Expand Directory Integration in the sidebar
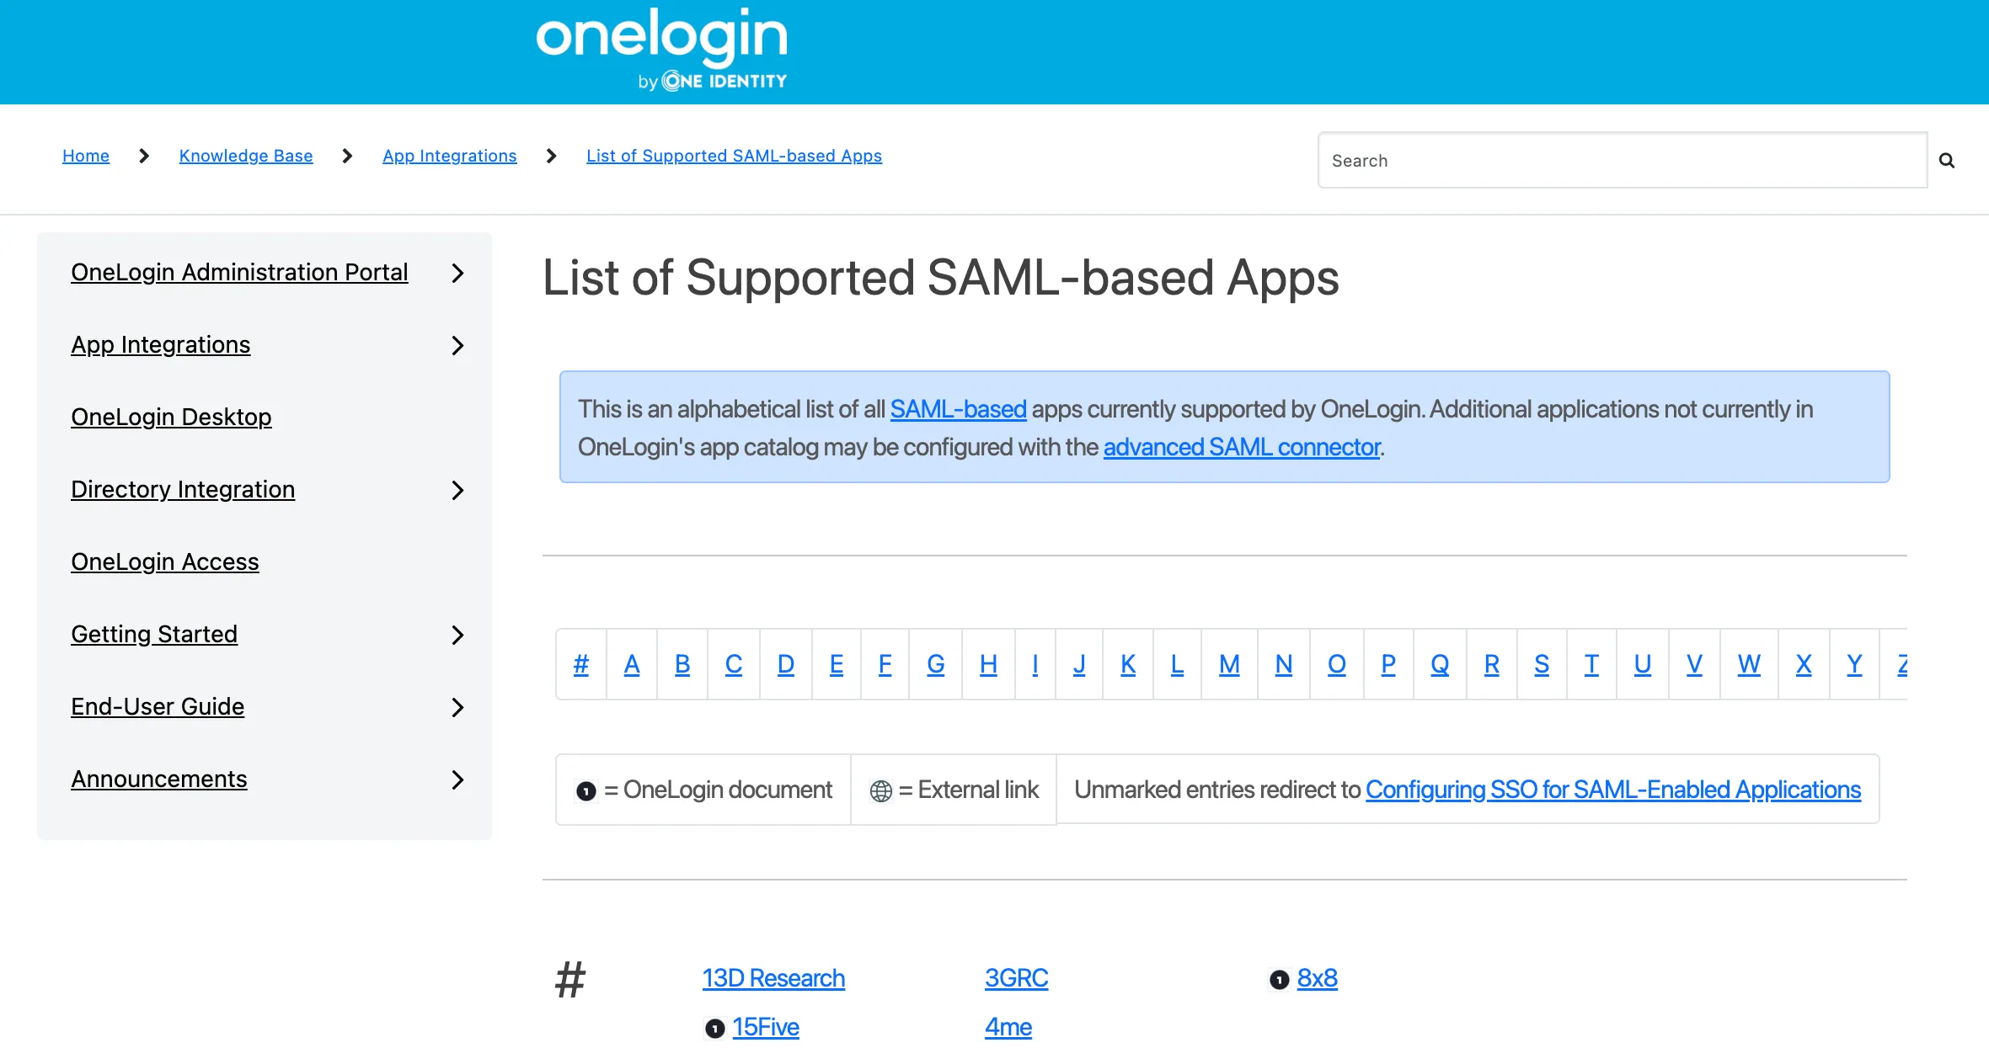The image size is (1989, 1064). 457,490
